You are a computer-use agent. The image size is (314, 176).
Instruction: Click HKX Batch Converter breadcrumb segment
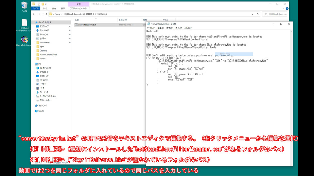[x=85, y=14]
